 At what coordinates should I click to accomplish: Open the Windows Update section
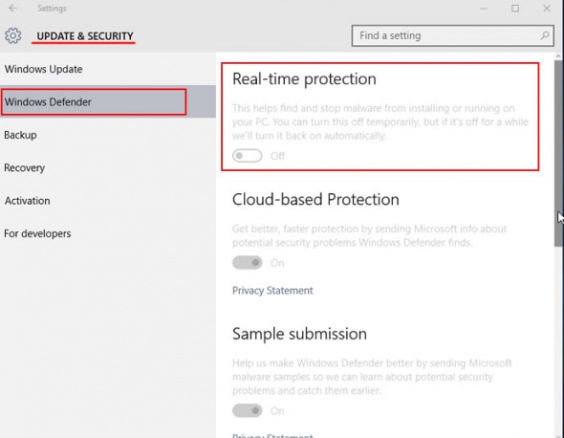click(108, 69)
